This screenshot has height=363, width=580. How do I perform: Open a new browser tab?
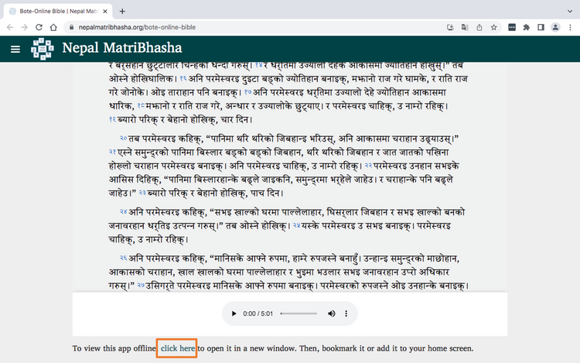pyautogui.click(x=122, y=10)
